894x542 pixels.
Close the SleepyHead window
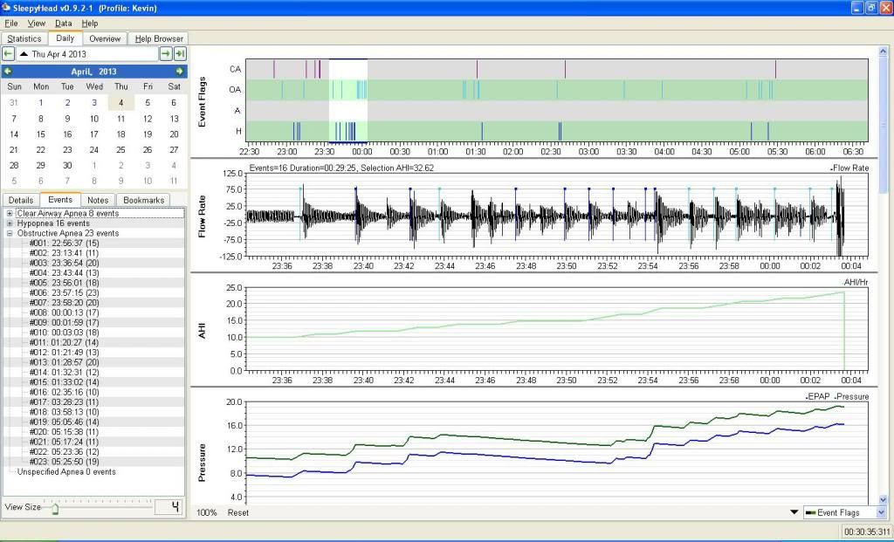tap(885, 7)
